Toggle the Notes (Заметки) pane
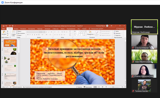Image resolution: width=160 pixels, height=98 pixels. pos(79,87)
